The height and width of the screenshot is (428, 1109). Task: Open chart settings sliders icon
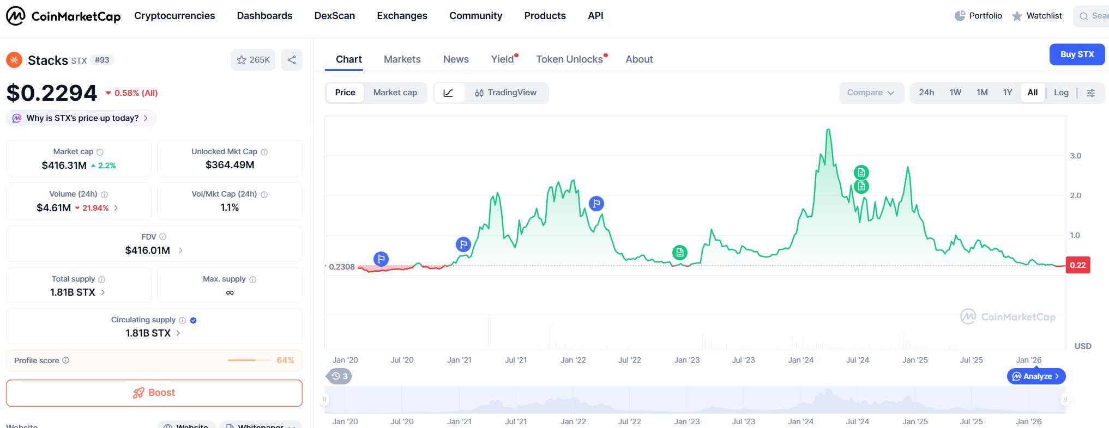click(1090, 93)
